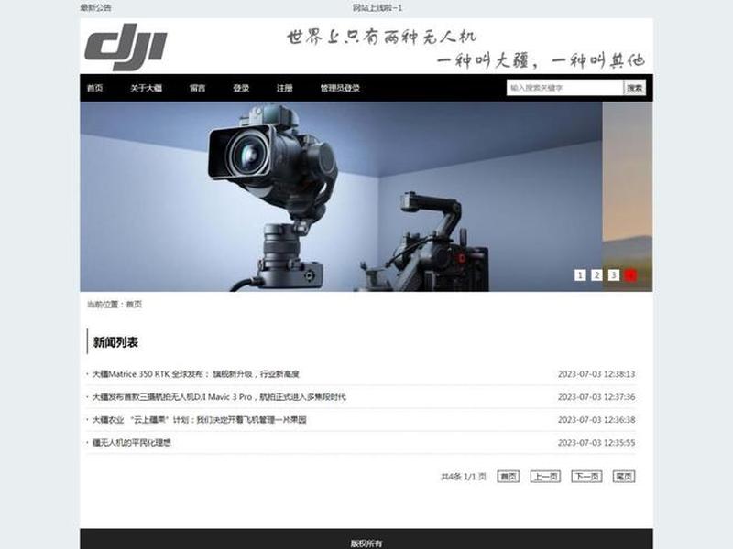The width and height of the screenshot is (733, 549).
Task: Click the 最新公告 label at top
Action: click(x=96, y=8)
